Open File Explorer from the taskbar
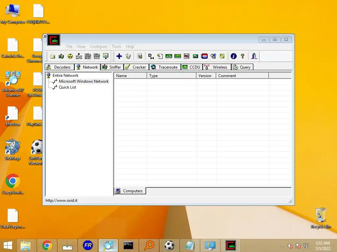This screenshot has width=337, height=252. [x=25, y=245]
